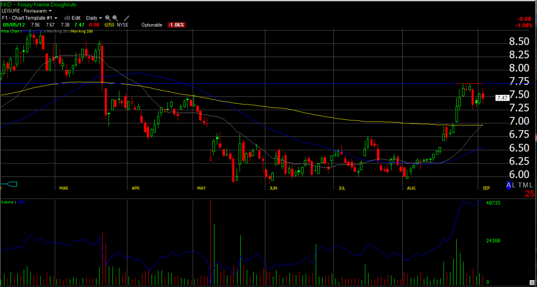The width and height of the screenshot is (537, 287).
Task: Click the zoom out magnifier icon
Action: pos(115,18)
